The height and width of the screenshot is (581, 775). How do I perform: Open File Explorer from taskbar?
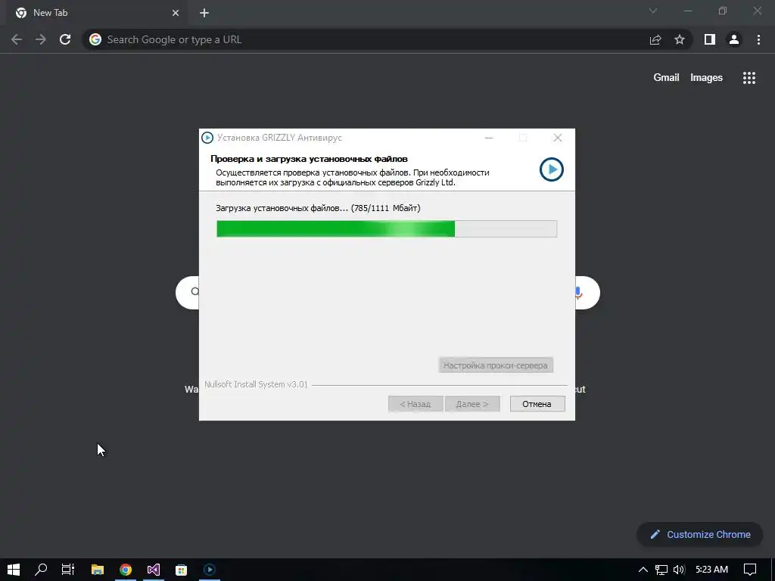[x=98, y=570]
